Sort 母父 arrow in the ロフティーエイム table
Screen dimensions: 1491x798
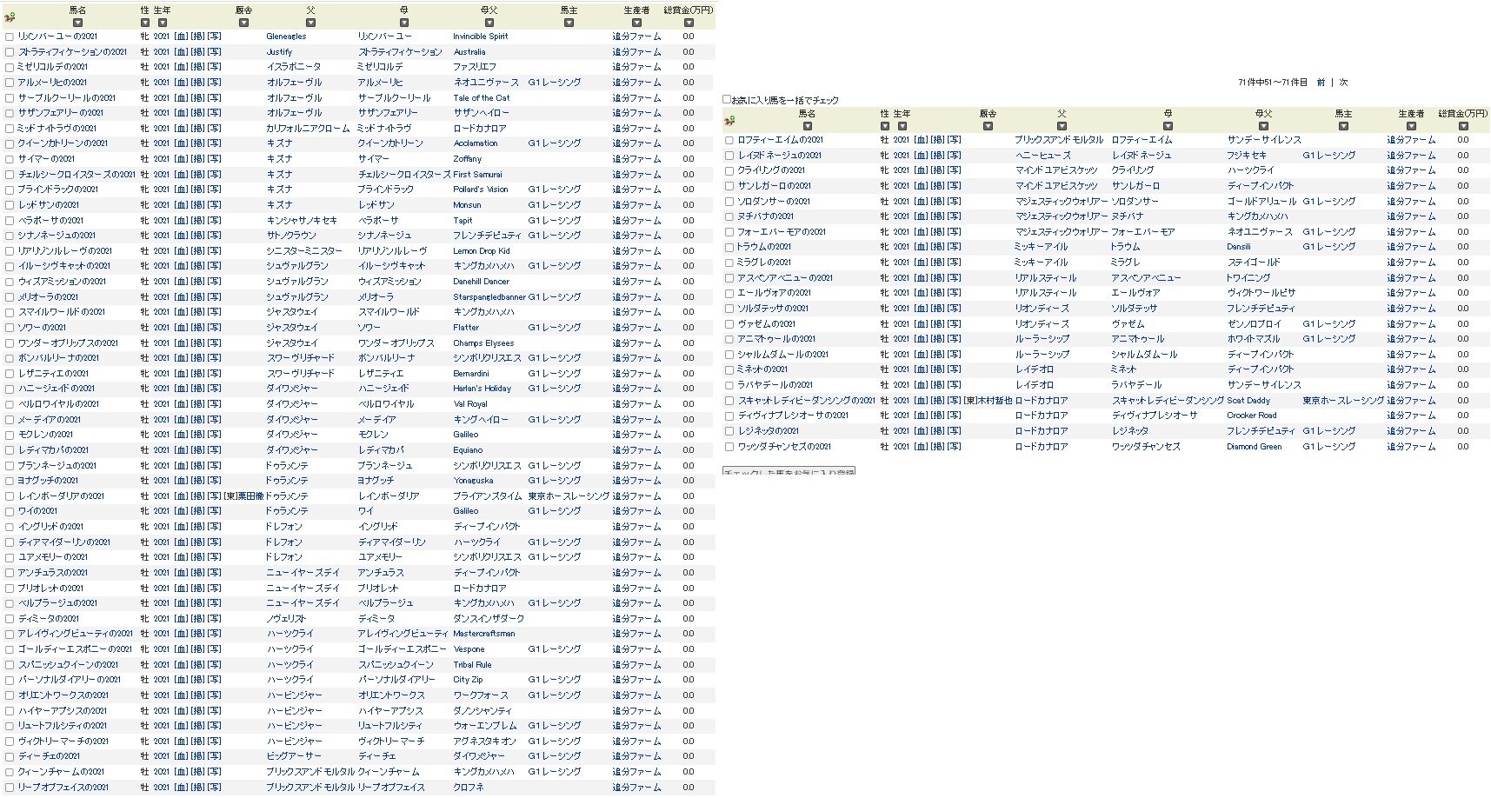[x=1264, y=127]
